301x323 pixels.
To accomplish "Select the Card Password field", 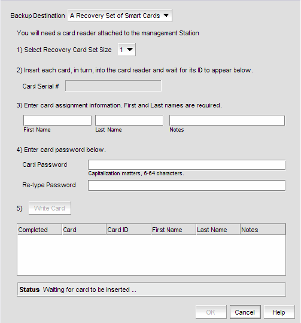I will click(x=187, y=165).
